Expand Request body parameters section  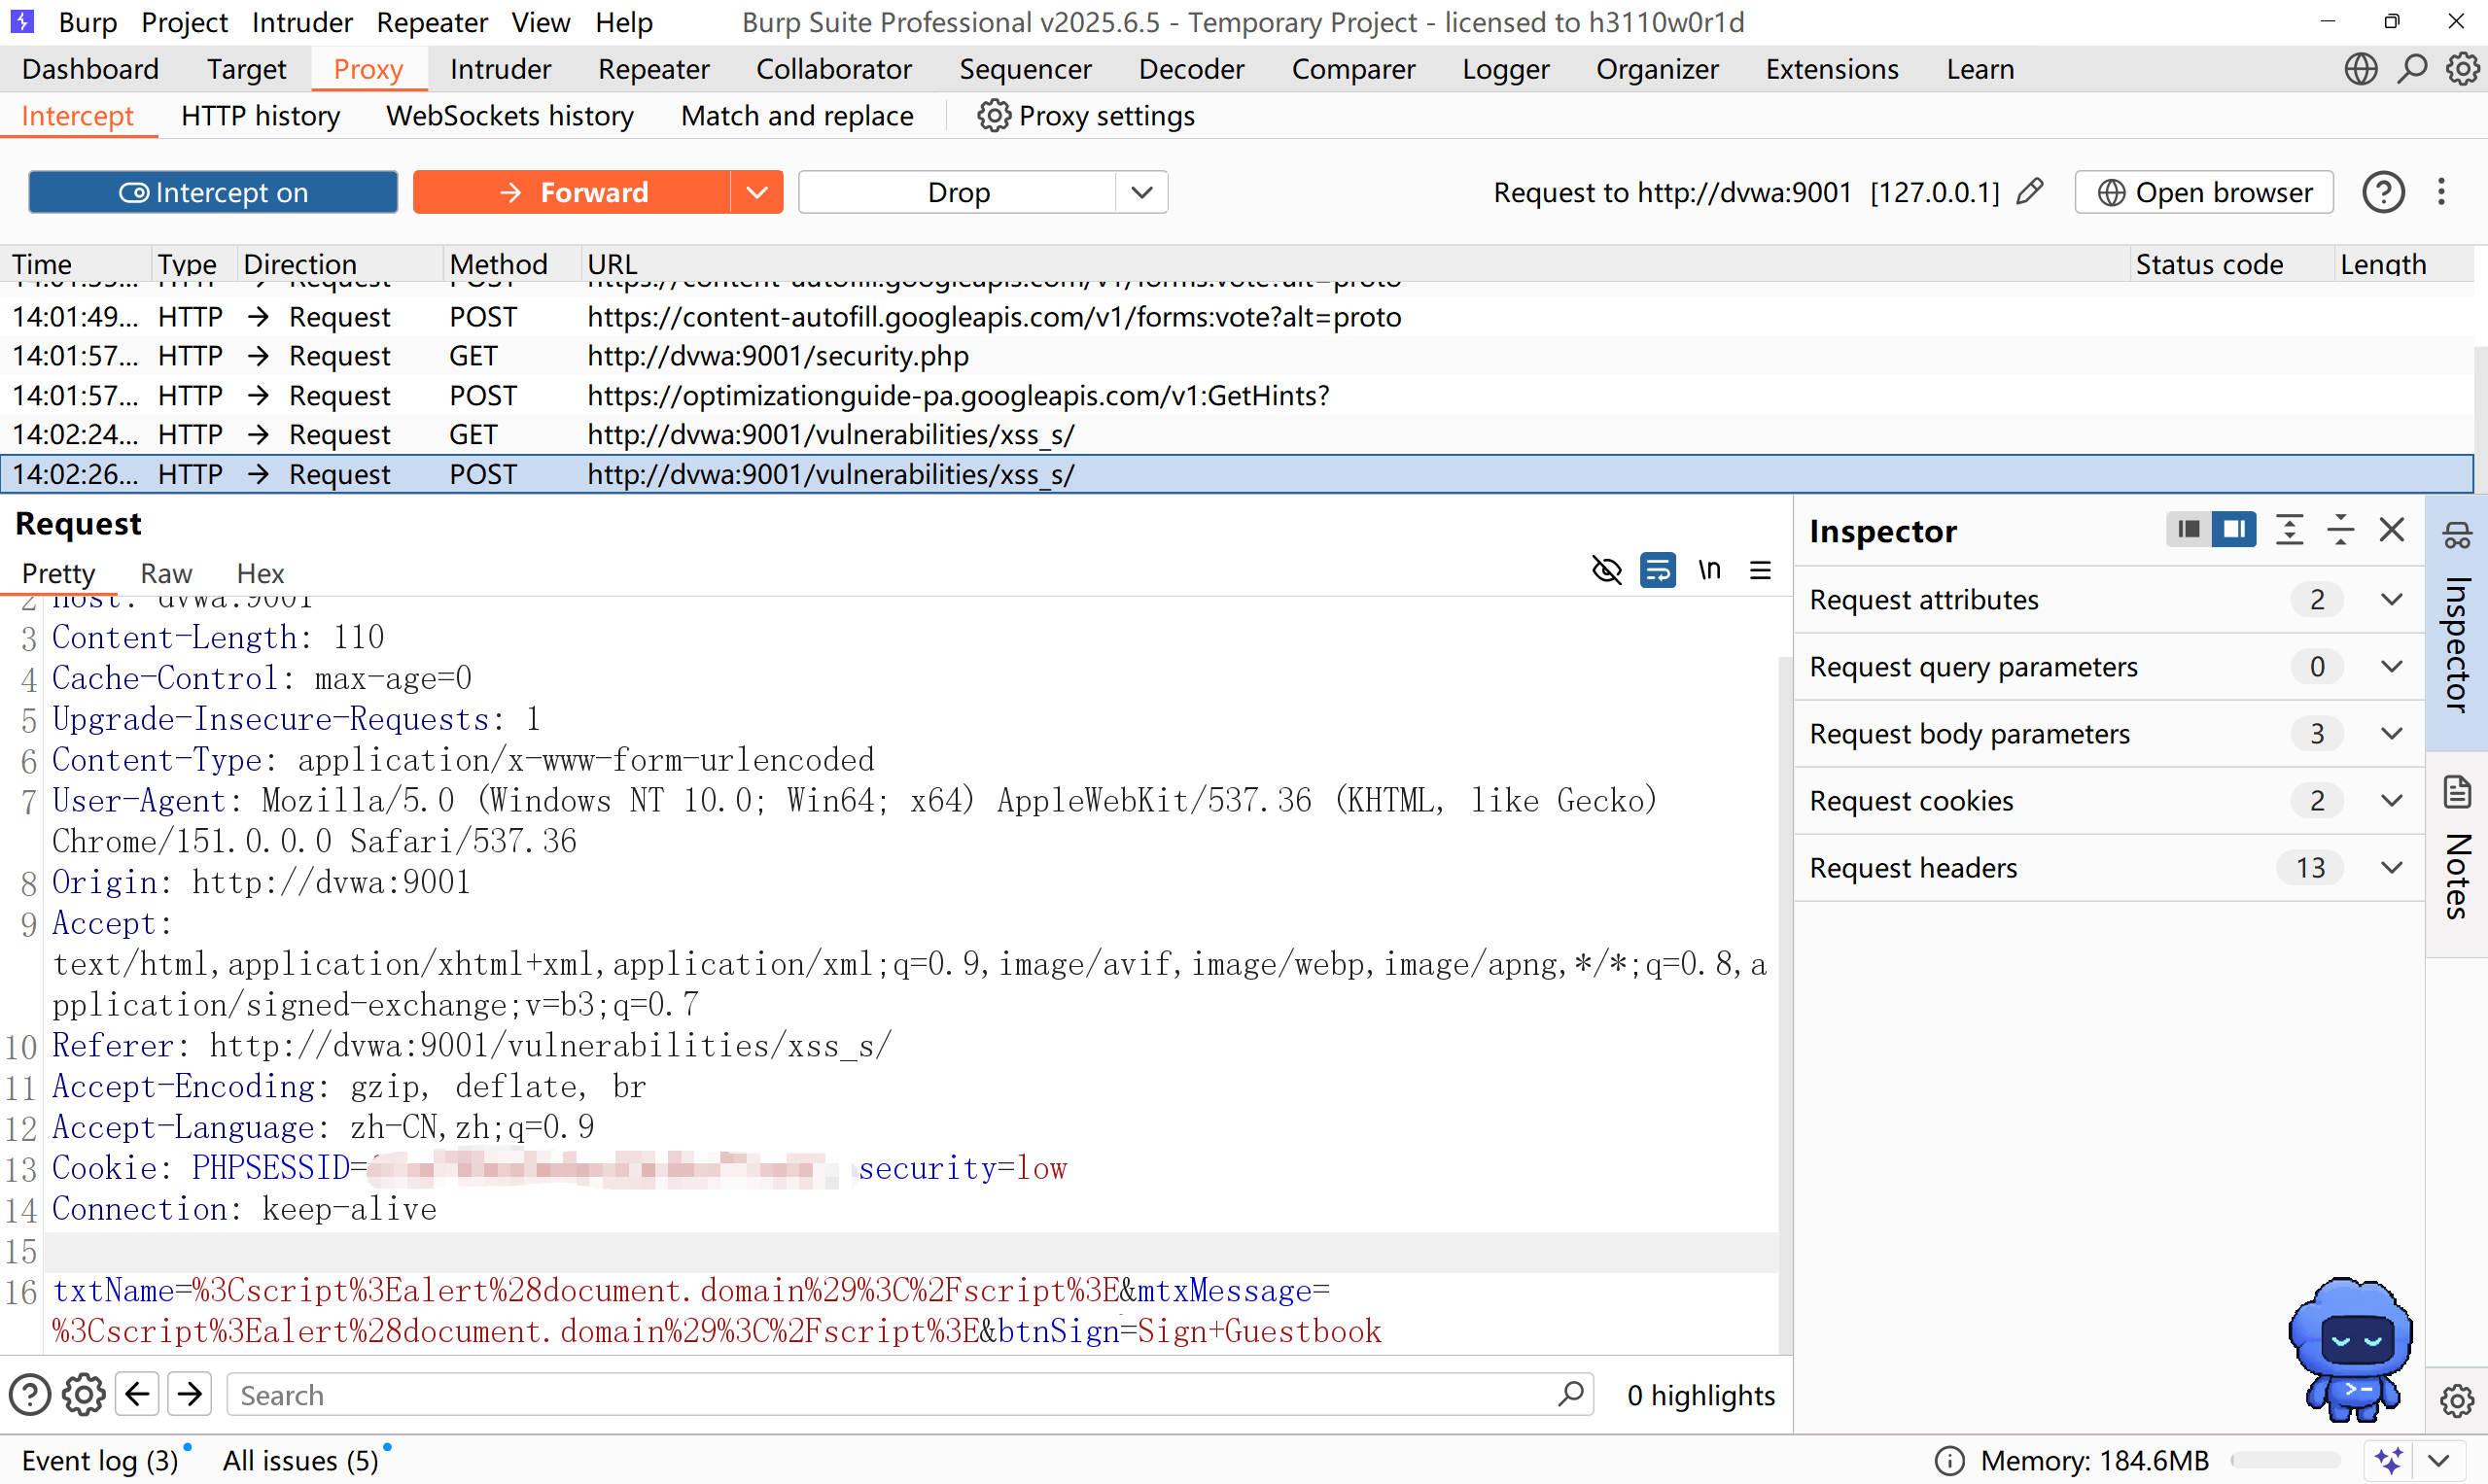click(x=2392, y=734)
